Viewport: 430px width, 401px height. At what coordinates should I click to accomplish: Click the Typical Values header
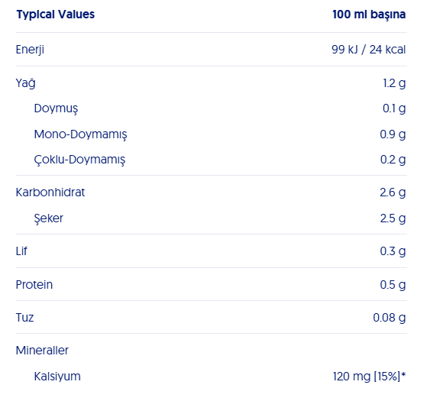56,15
